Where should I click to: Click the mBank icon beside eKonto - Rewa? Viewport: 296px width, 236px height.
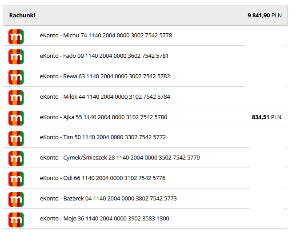[16, 76]
